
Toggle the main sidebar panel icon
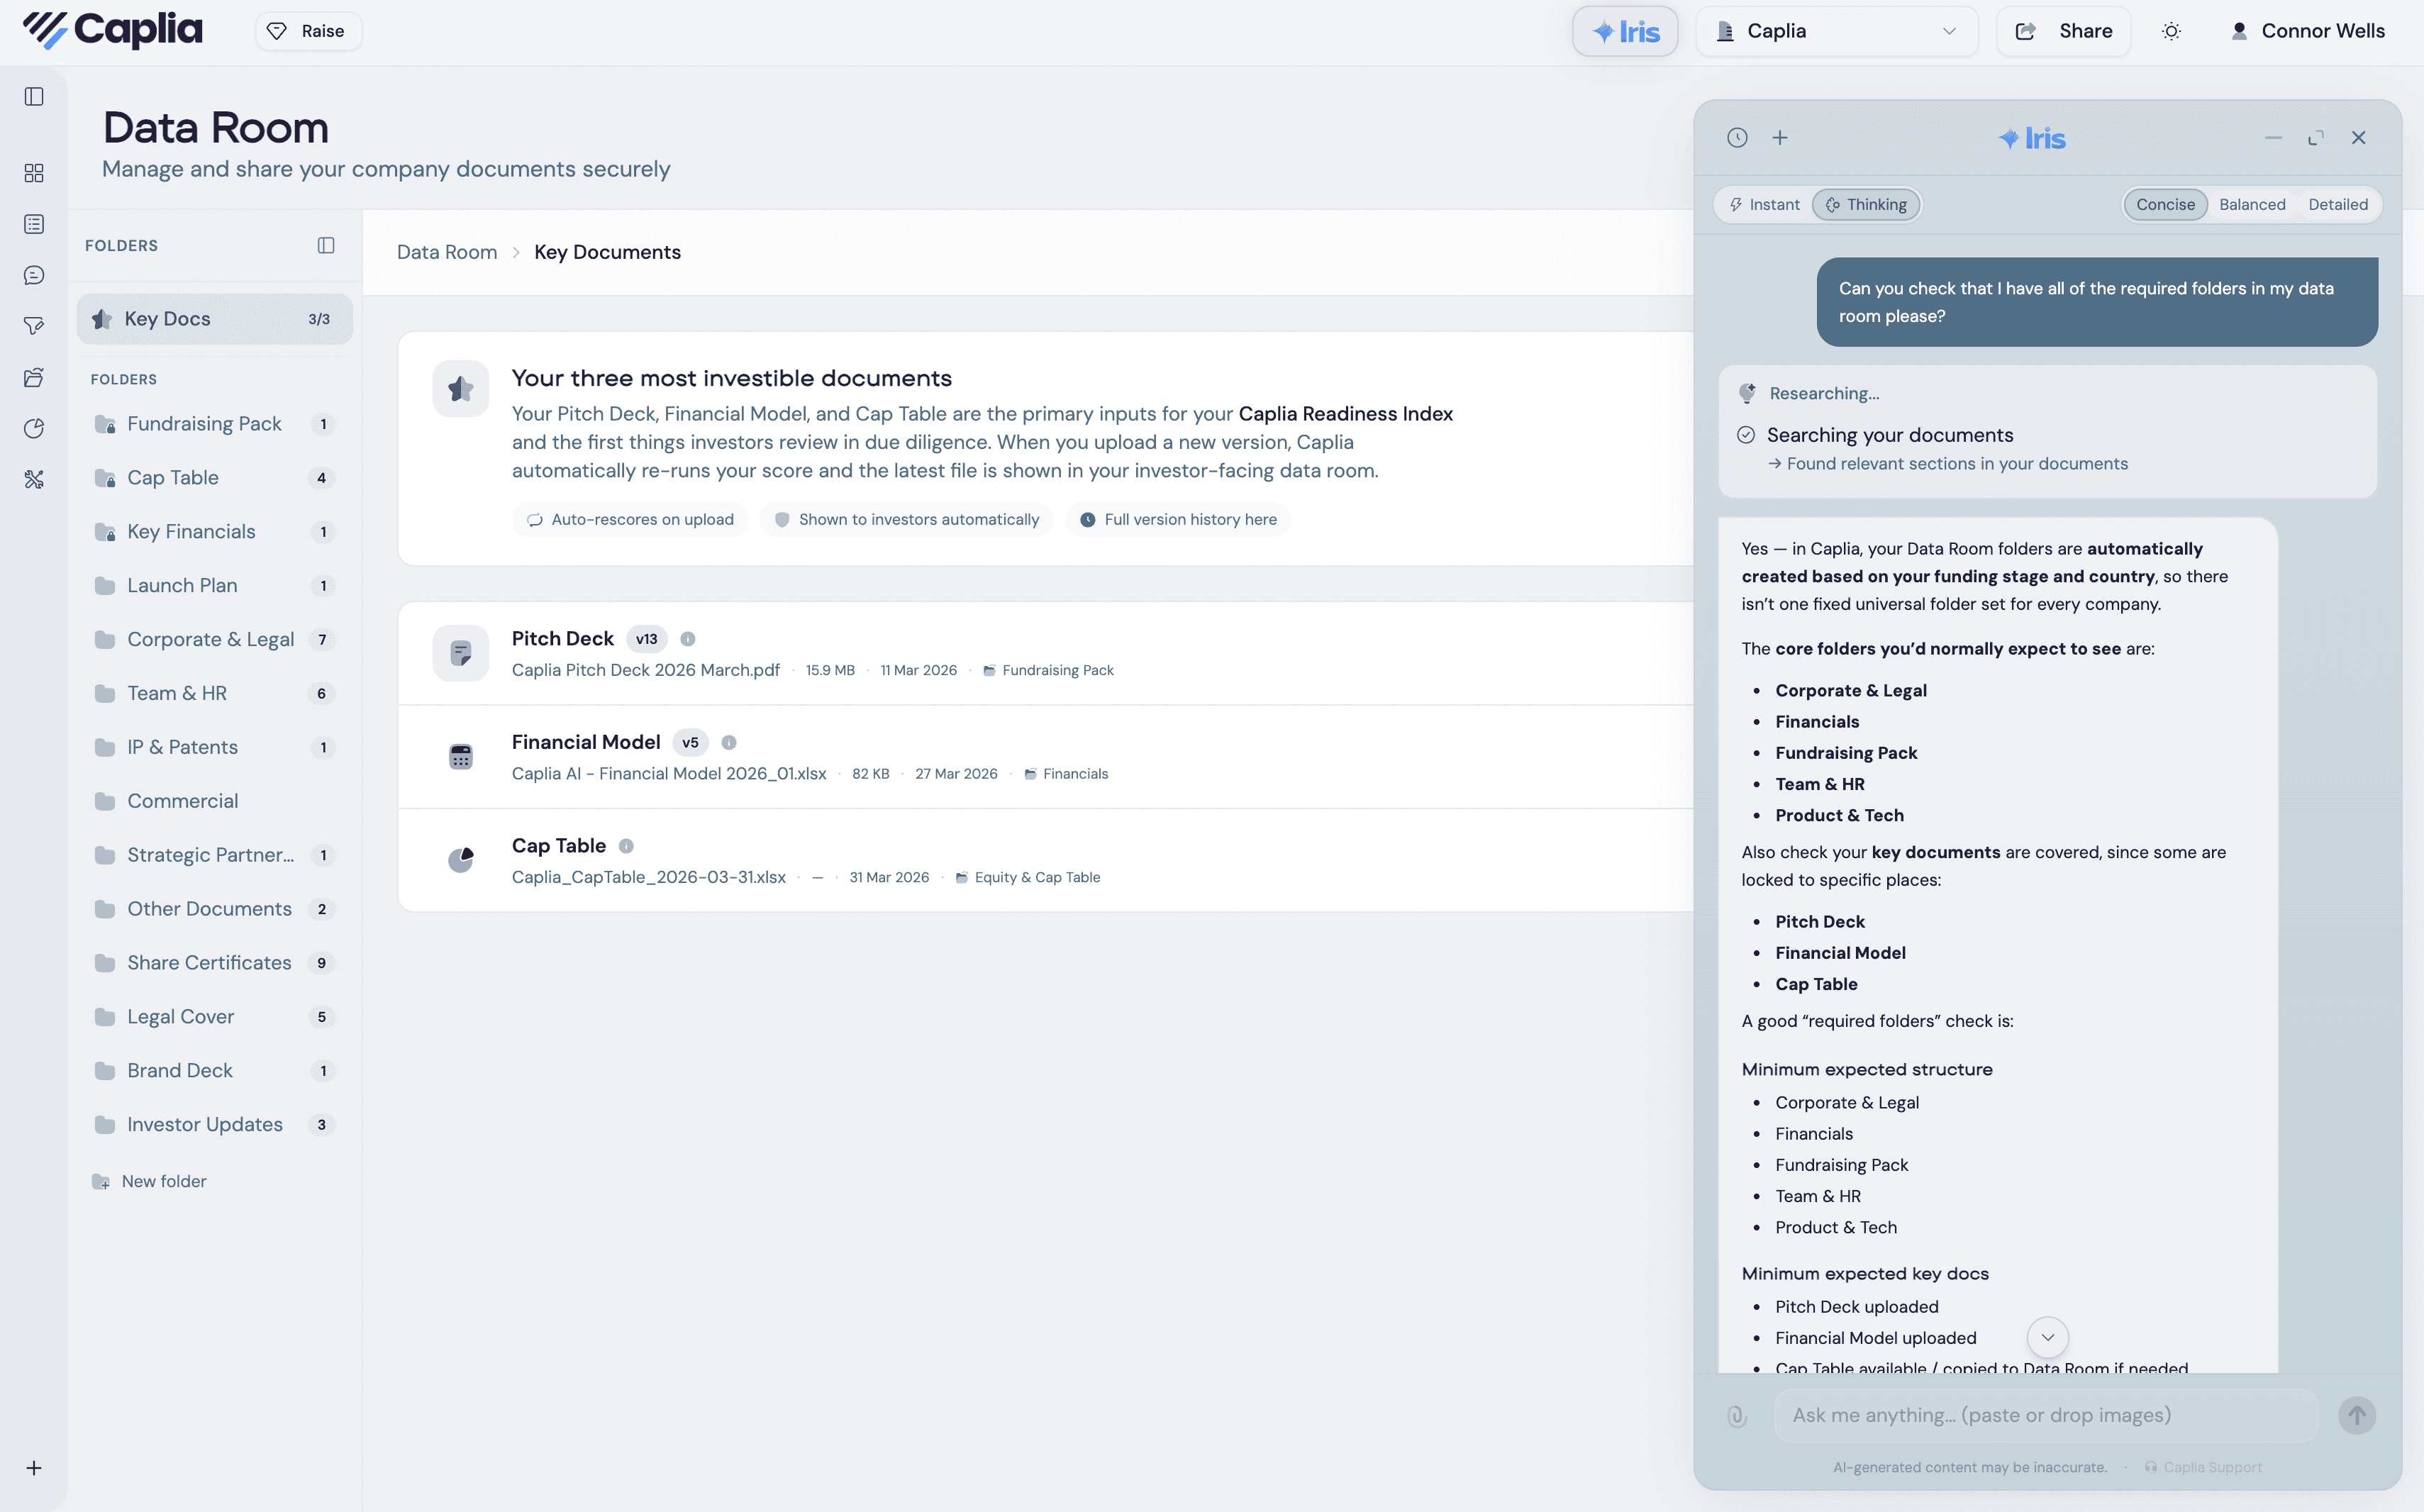[34, 96]
